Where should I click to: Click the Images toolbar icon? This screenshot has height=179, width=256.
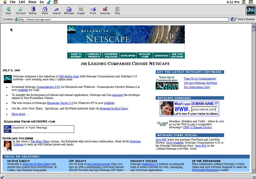(x=81, y=10)
